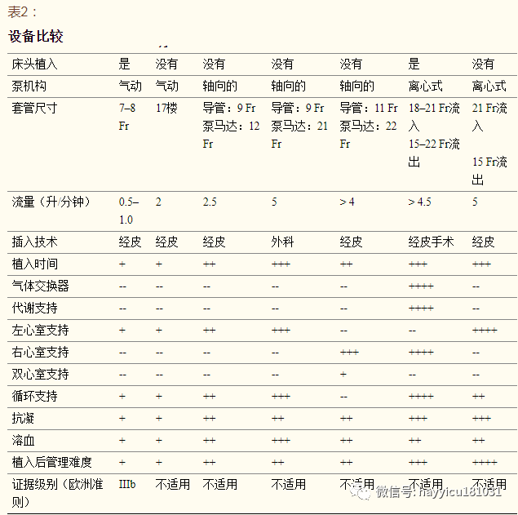Click the "植入后管理难度" row label

[x=52, y=463]
